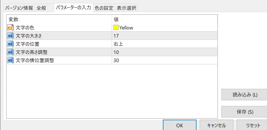This screenshot has height=130, width=267.
Task: Open the 全般 tab
Action: 41,8
